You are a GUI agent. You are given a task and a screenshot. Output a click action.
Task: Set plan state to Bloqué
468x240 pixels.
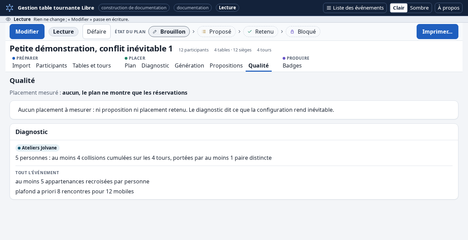pos(303,32)
